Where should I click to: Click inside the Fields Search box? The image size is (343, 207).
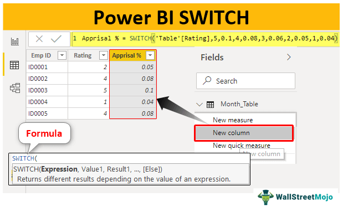[245, 81]
